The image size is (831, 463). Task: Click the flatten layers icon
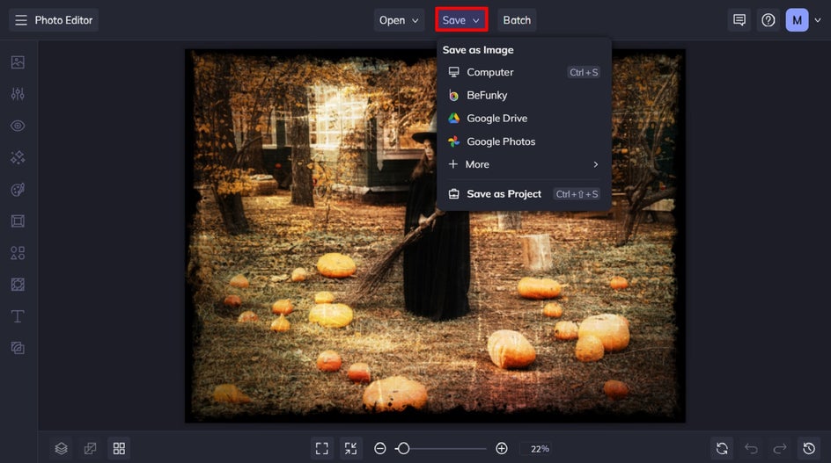(x=90, y=449)
